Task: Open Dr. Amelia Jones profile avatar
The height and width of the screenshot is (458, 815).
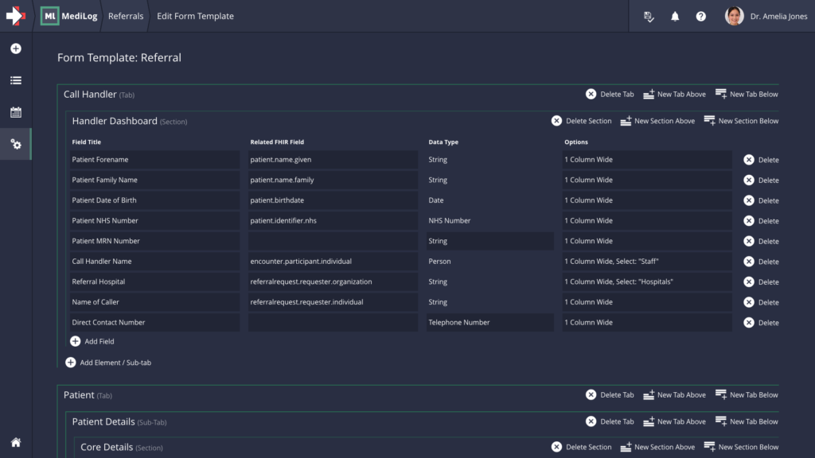Action: [x=734, y=15]
